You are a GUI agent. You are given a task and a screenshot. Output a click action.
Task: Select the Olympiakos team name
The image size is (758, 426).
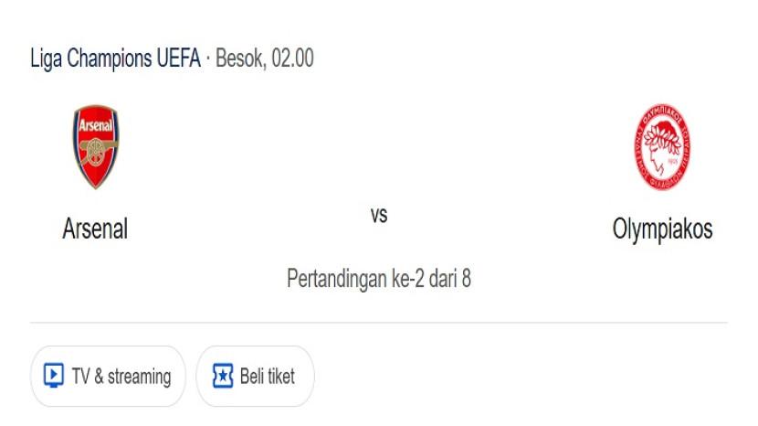coord(662,229)
